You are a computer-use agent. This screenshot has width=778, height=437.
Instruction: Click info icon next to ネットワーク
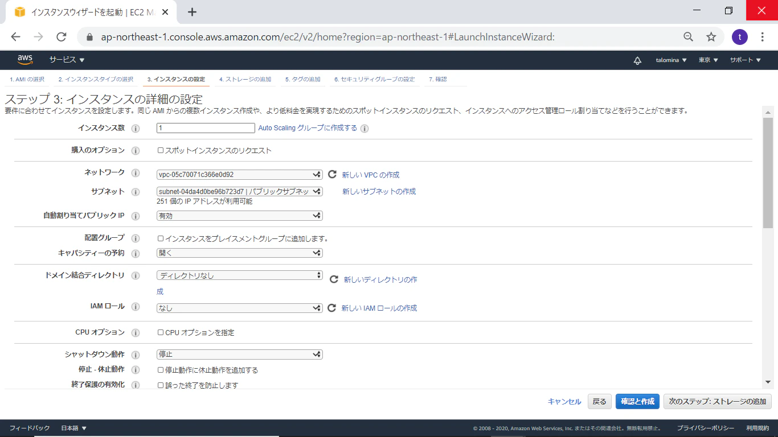click(x=136, y=173)
